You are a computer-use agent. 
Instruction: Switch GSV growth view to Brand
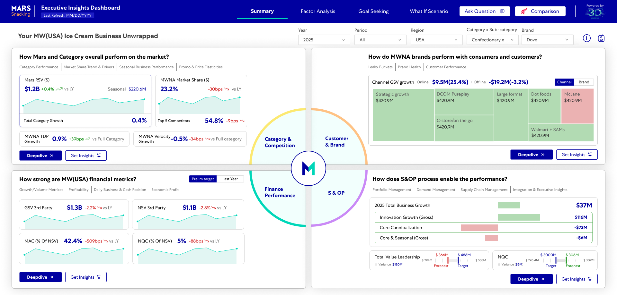click(584, 82)
